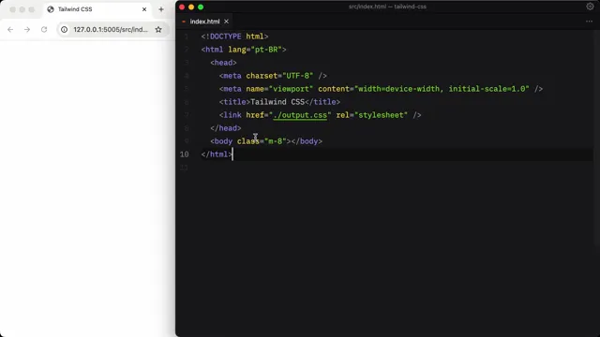Screen dimensions: 600x337
Task: Bookmark page with the star icon
Action: (x=158, y=29)
